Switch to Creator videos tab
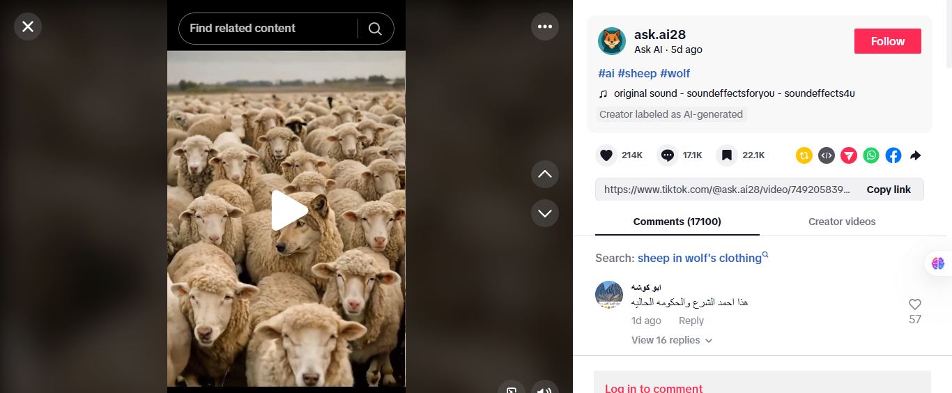The image size is (952, 393). [x=842, y=222]
